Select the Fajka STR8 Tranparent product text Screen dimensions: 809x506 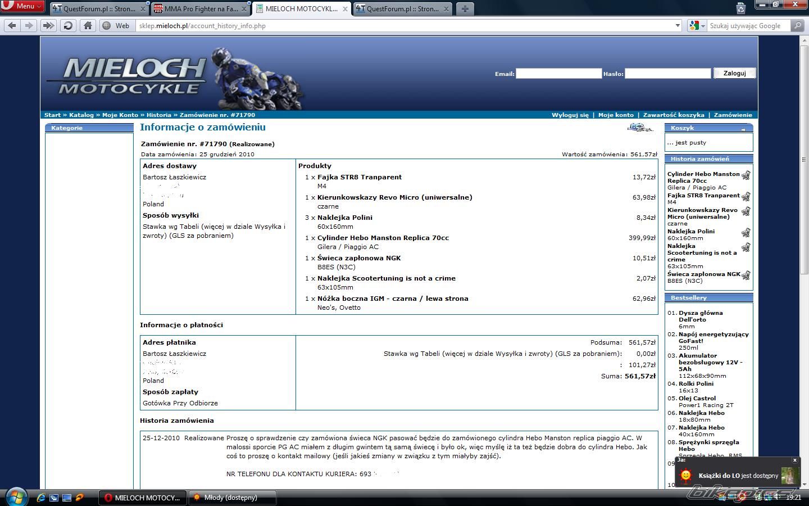click(360, 177)
